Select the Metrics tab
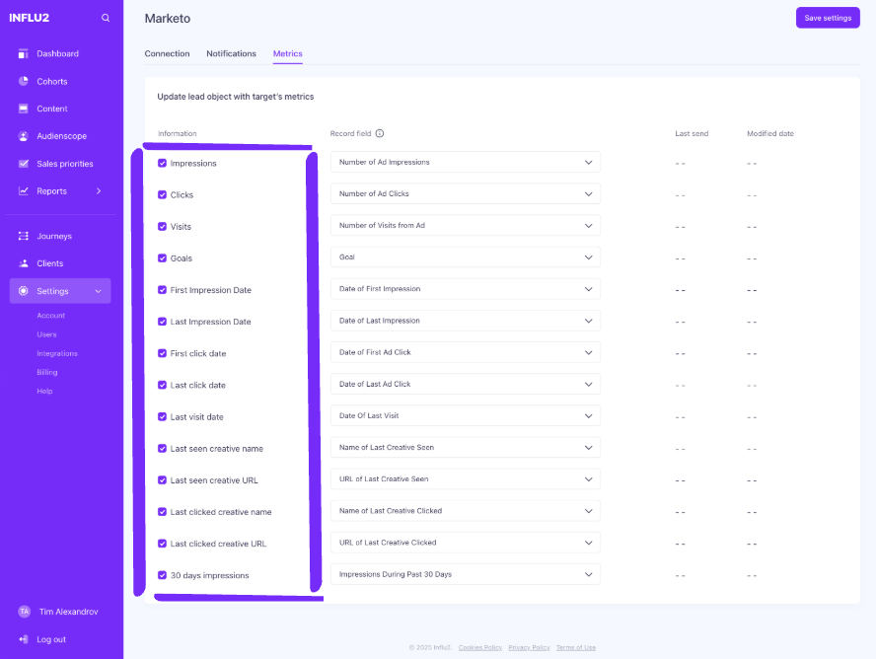The height and width of the screenshot is (659, 876). coord(288,53)
